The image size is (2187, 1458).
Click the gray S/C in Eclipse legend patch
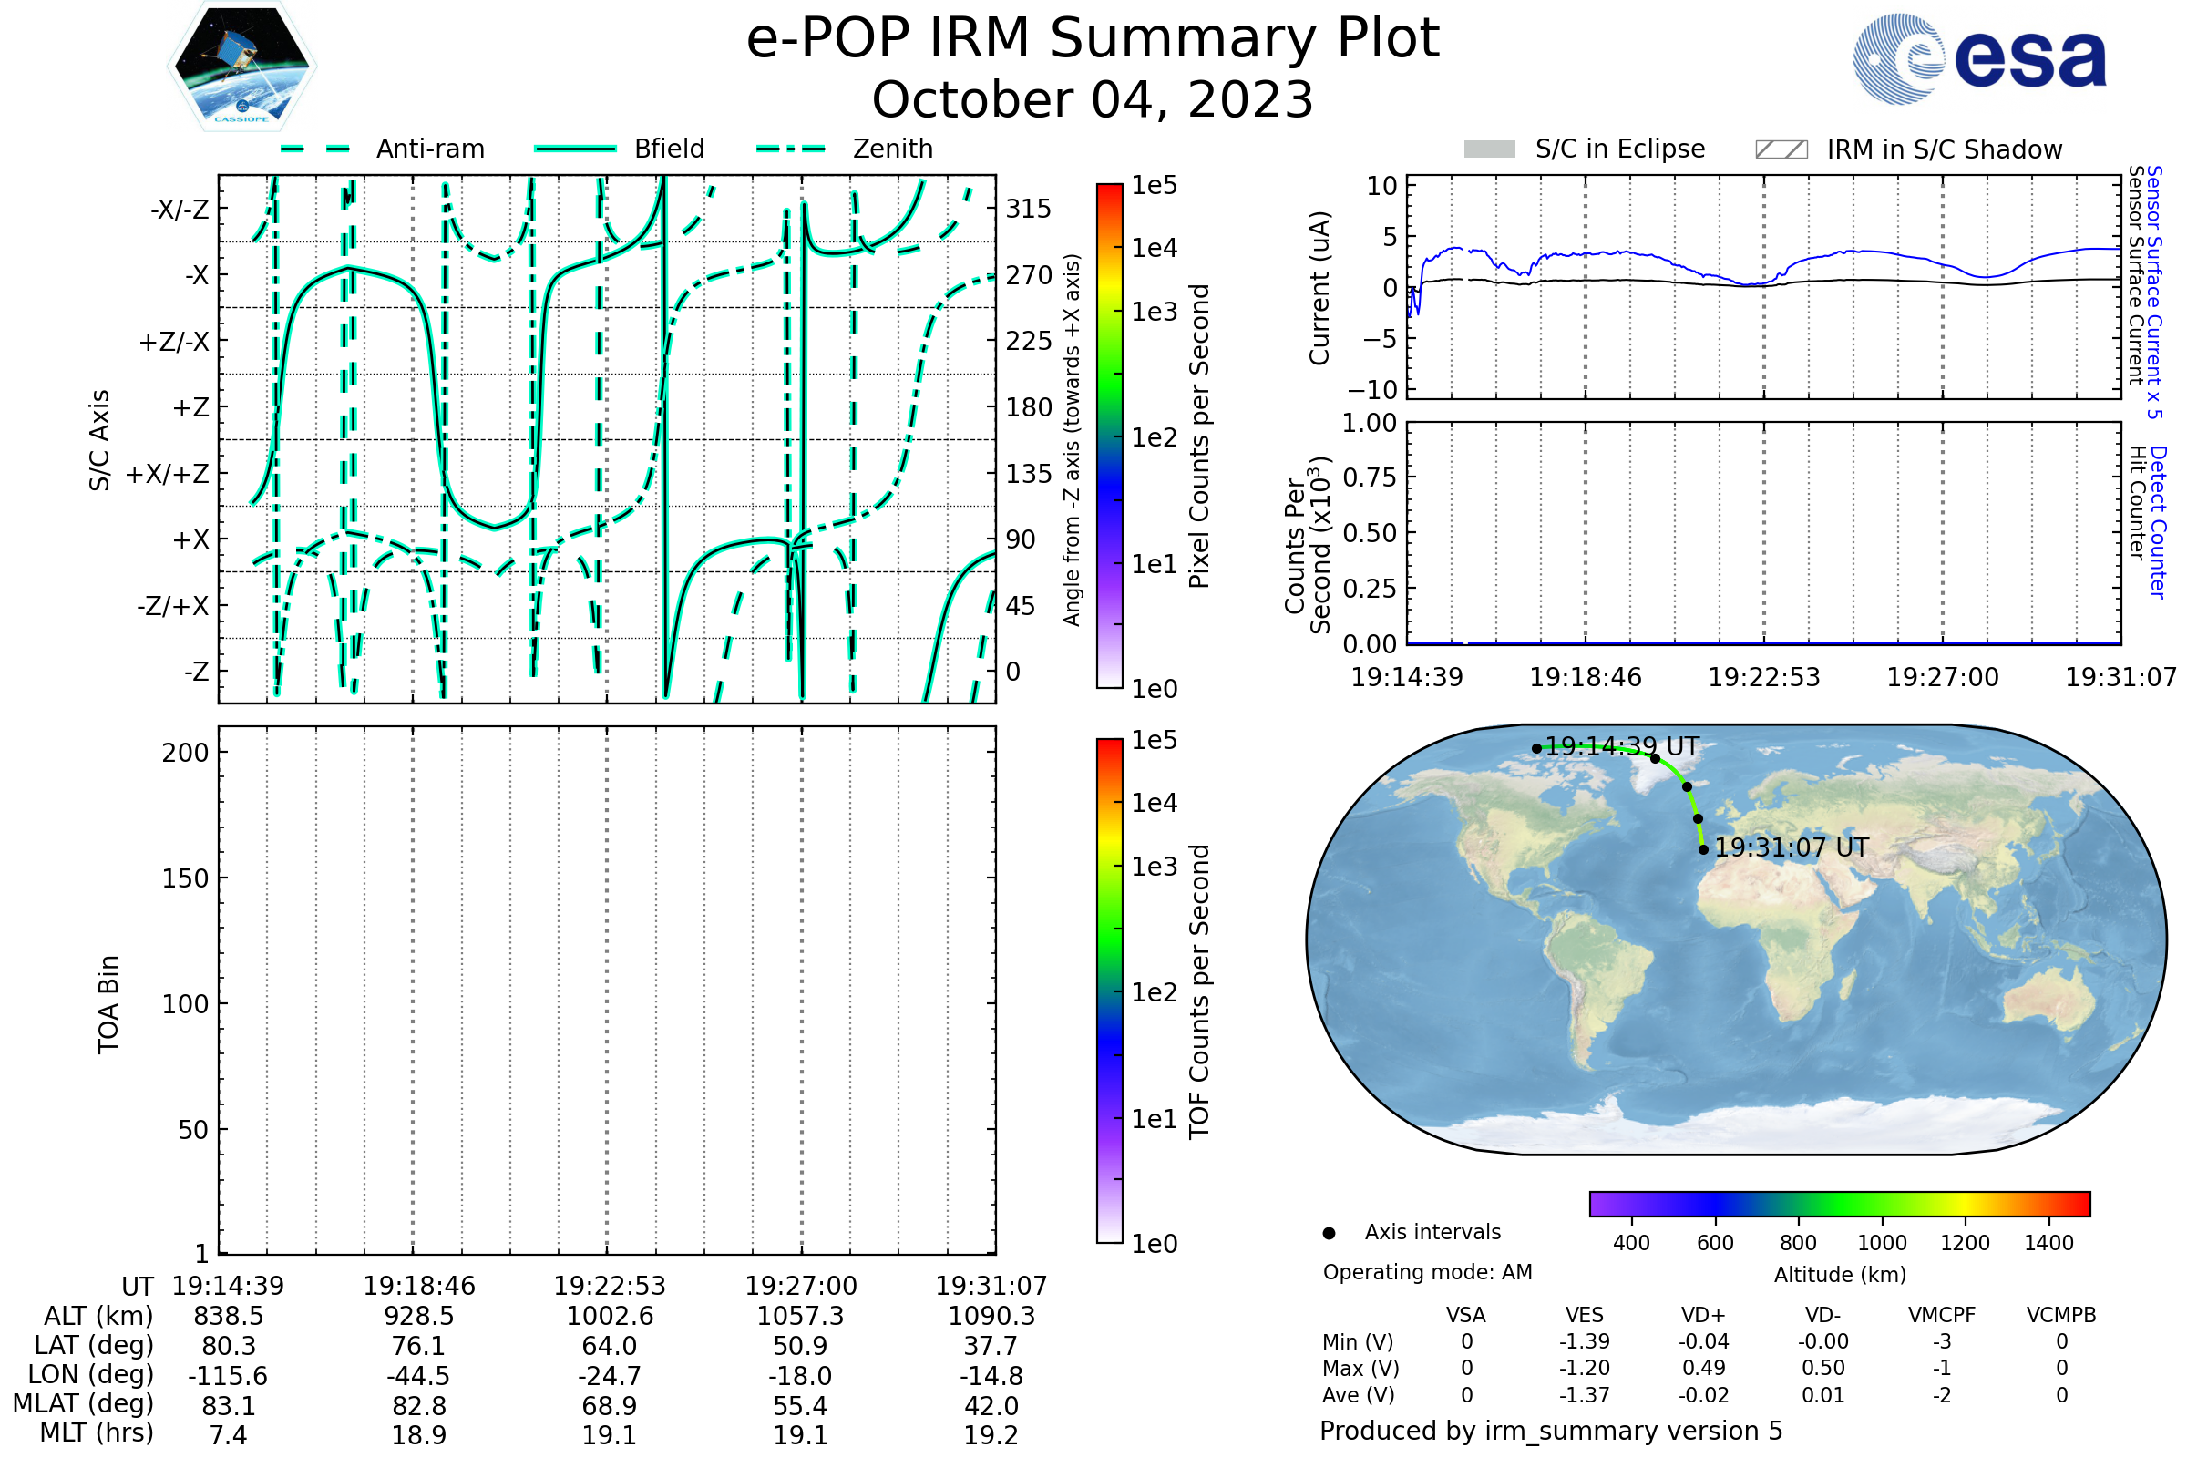pos(1489,149)
